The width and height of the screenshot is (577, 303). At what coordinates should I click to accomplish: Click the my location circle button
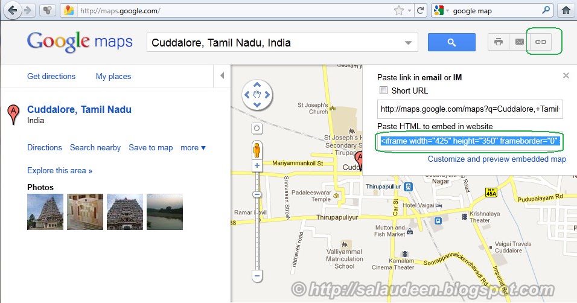[257, 129]
